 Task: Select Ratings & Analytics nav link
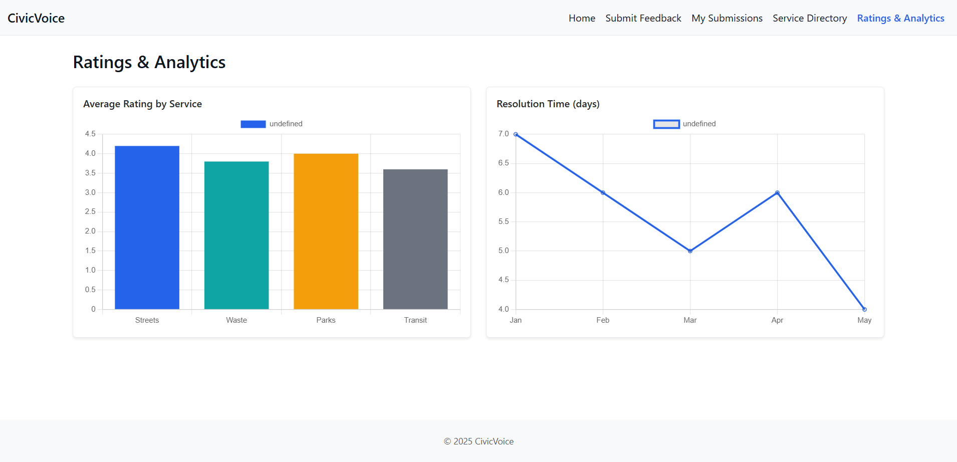point(900,18)
